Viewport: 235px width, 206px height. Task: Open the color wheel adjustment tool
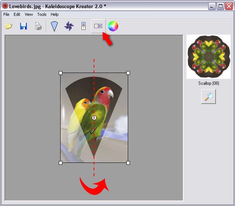(113, 26)
